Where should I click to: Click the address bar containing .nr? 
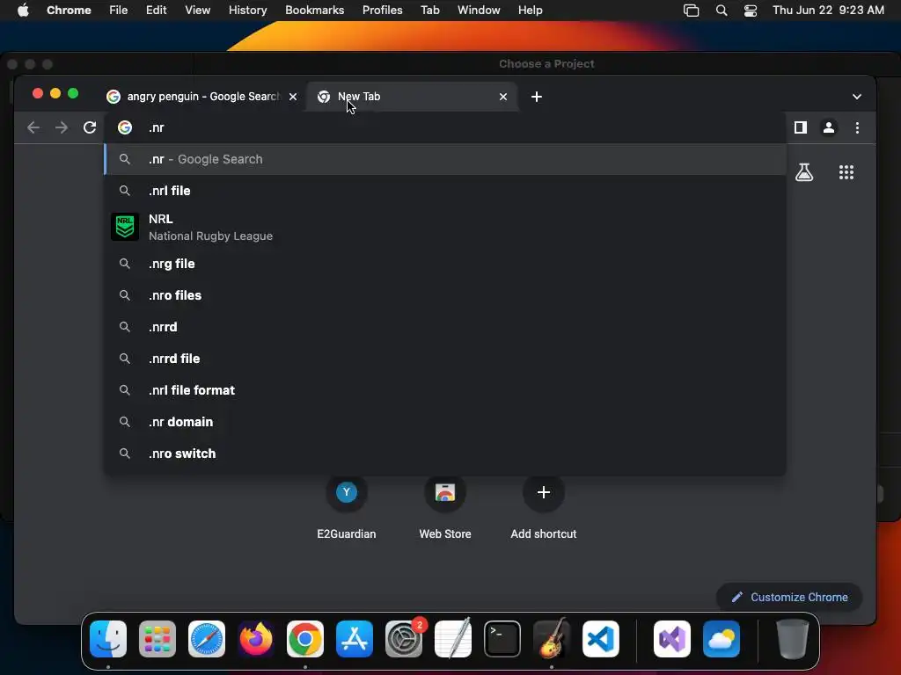[444, 127]
